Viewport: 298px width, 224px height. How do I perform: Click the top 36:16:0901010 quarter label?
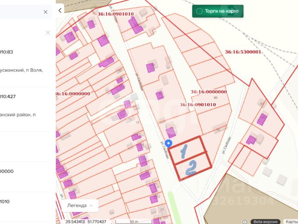click(x=115, y=14)
